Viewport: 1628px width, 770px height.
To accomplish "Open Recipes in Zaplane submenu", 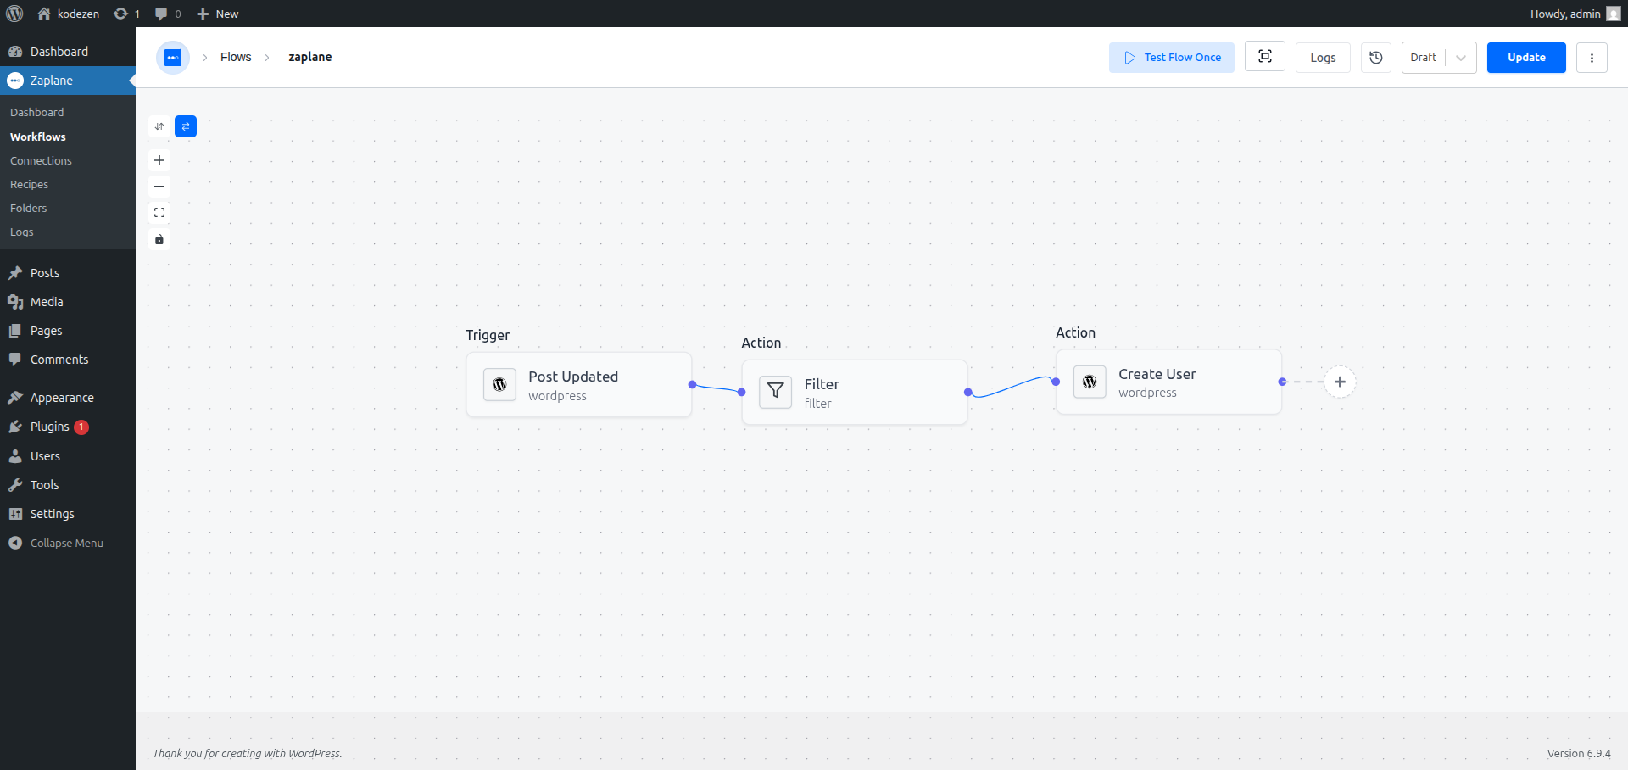I will (x=29, y=184).
